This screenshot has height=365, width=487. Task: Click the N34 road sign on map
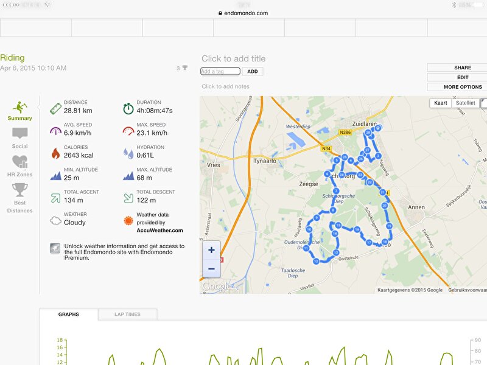pos(326,148)
